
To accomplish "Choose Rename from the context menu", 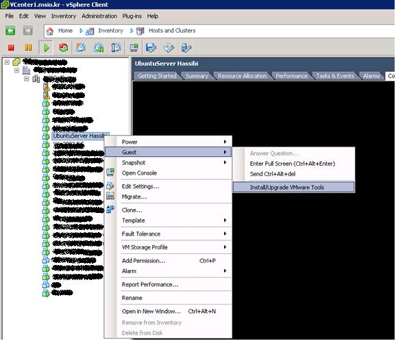I will pos(169,298).
